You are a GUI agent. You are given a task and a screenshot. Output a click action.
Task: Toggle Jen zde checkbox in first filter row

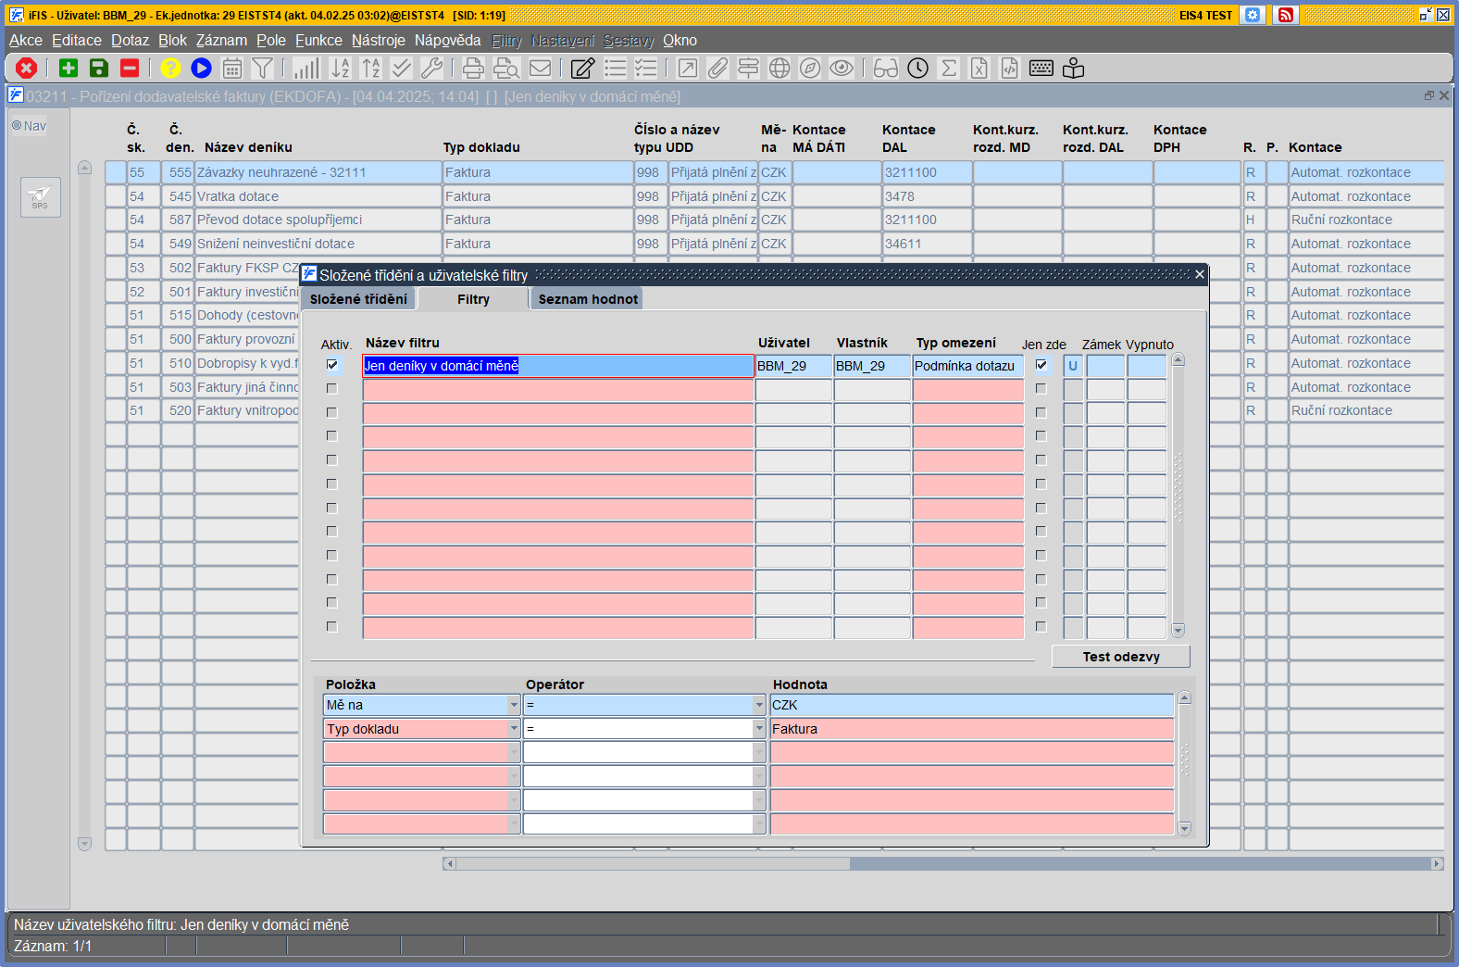[1041, 365]
